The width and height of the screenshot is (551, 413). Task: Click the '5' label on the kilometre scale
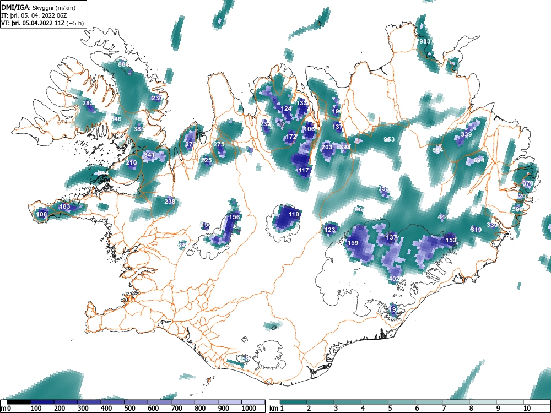390,409
